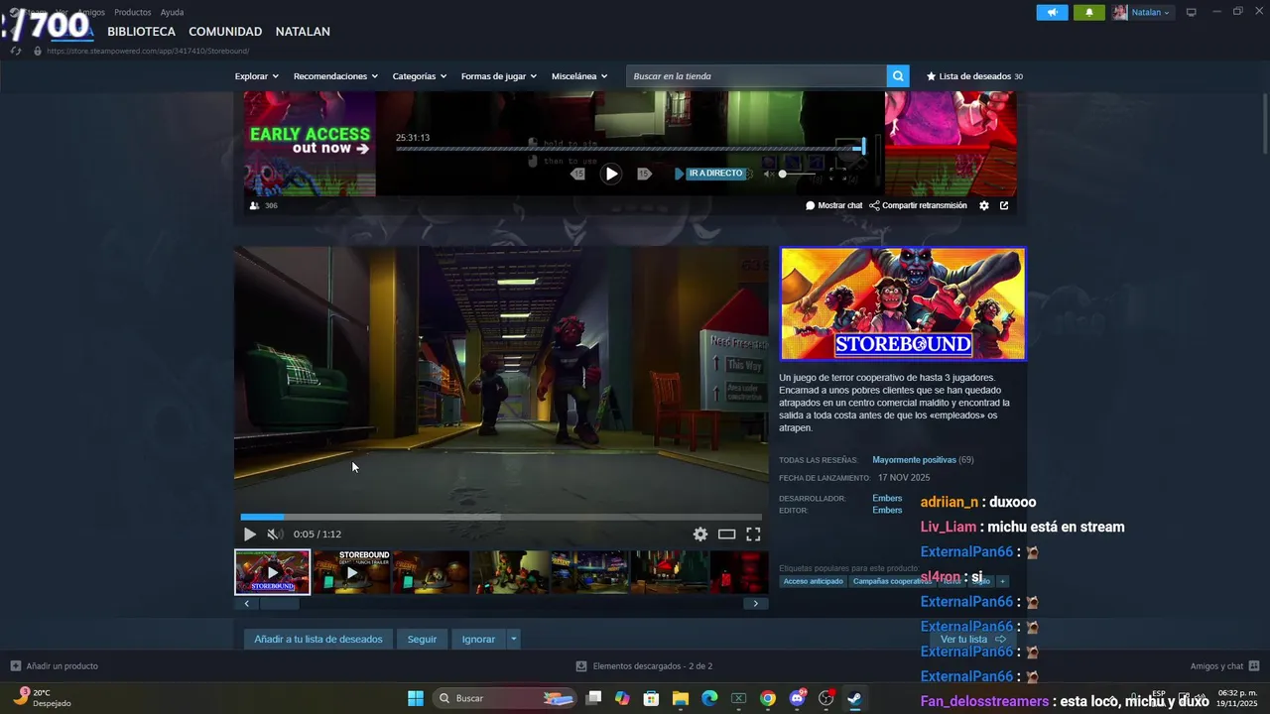Show the broadcast chat with Mostrar chat
This screenshot has width=1270, height=714.
pos(833,205)
